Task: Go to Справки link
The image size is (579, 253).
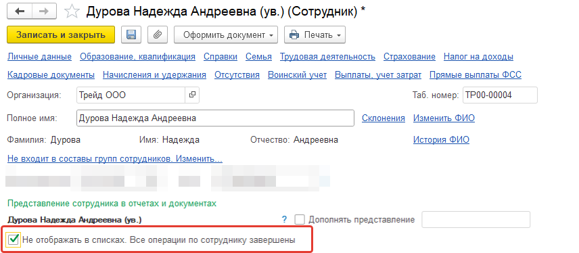Action: pyautogui.click(x=221, y=57)
